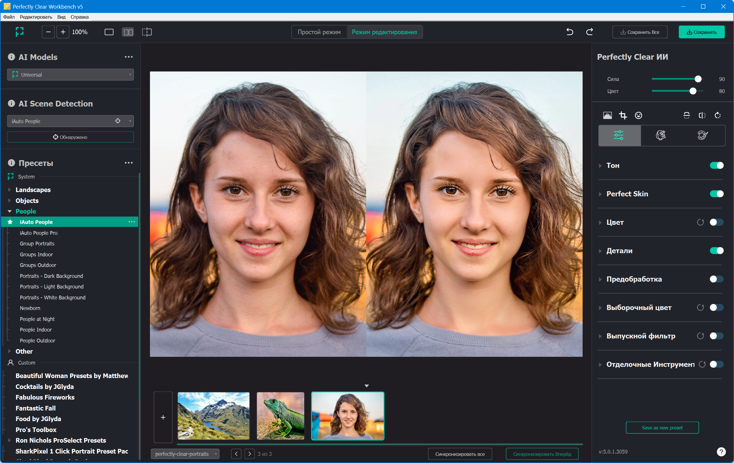This screenshot has height=463, width=734.
Task: Switch to Простой режим tab
Action: [x=319, y=32]
